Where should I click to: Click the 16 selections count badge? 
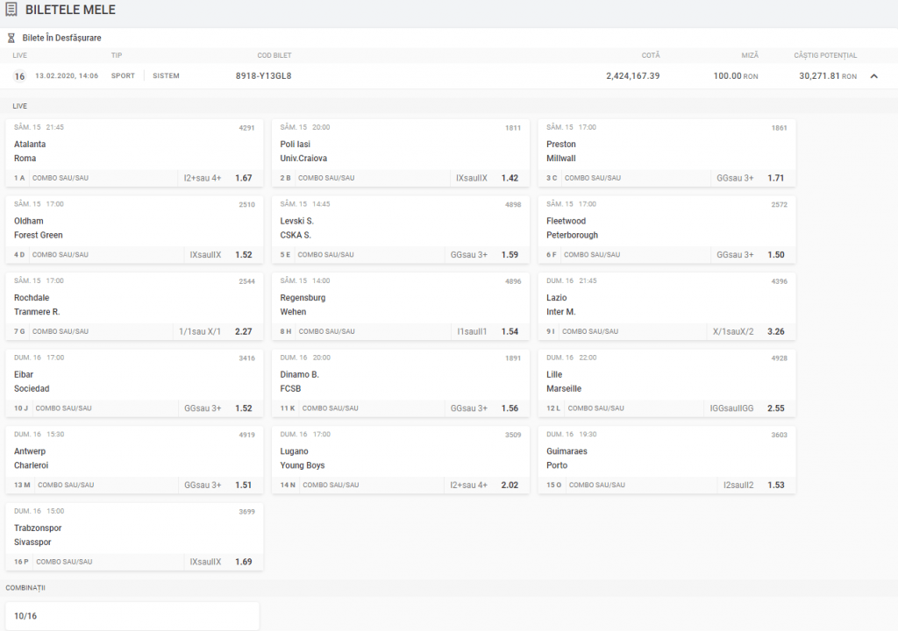click(19, 76)
